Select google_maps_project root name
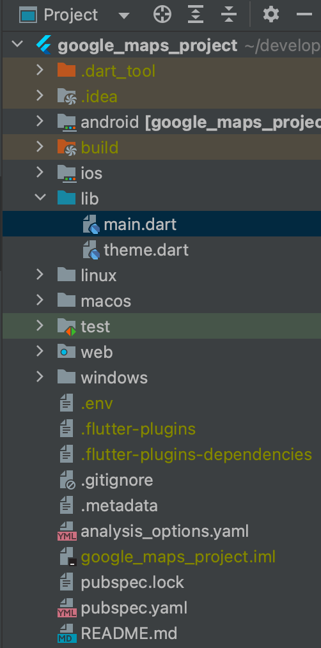 tap(148, 46)
